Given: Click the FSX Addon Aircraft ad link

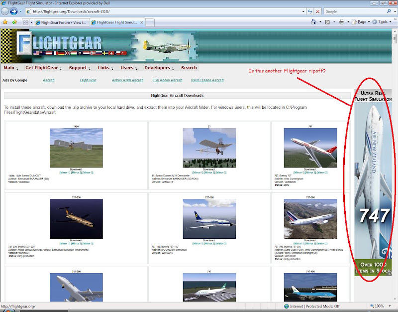Looking at the screenshot, I should (x=167, y=80).
